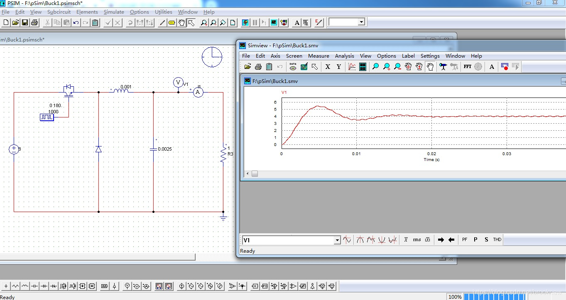This screenshot has height=300, width=566.
Task: Select the Label tool in PSIM toolbar
Action: click(172, 22)
